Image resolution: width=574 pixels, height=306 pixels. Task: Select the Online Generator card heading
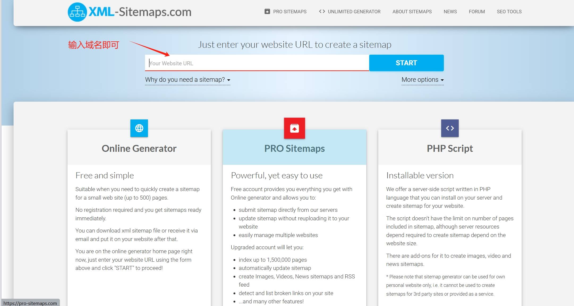(x=139, y=148)
